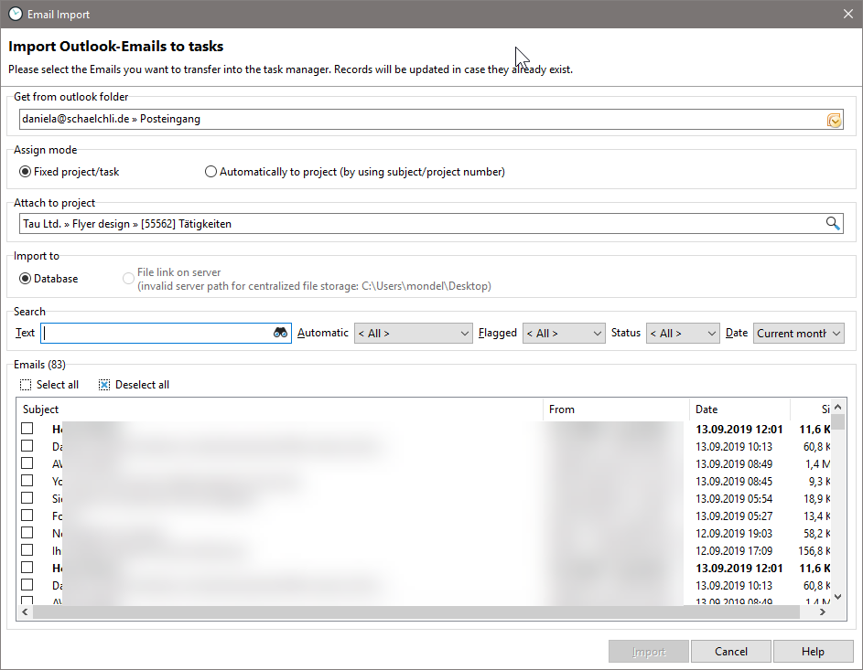This screenshot has width=863, height=670.
Task: Choose Automatically to project assignment
Action: 210,171
